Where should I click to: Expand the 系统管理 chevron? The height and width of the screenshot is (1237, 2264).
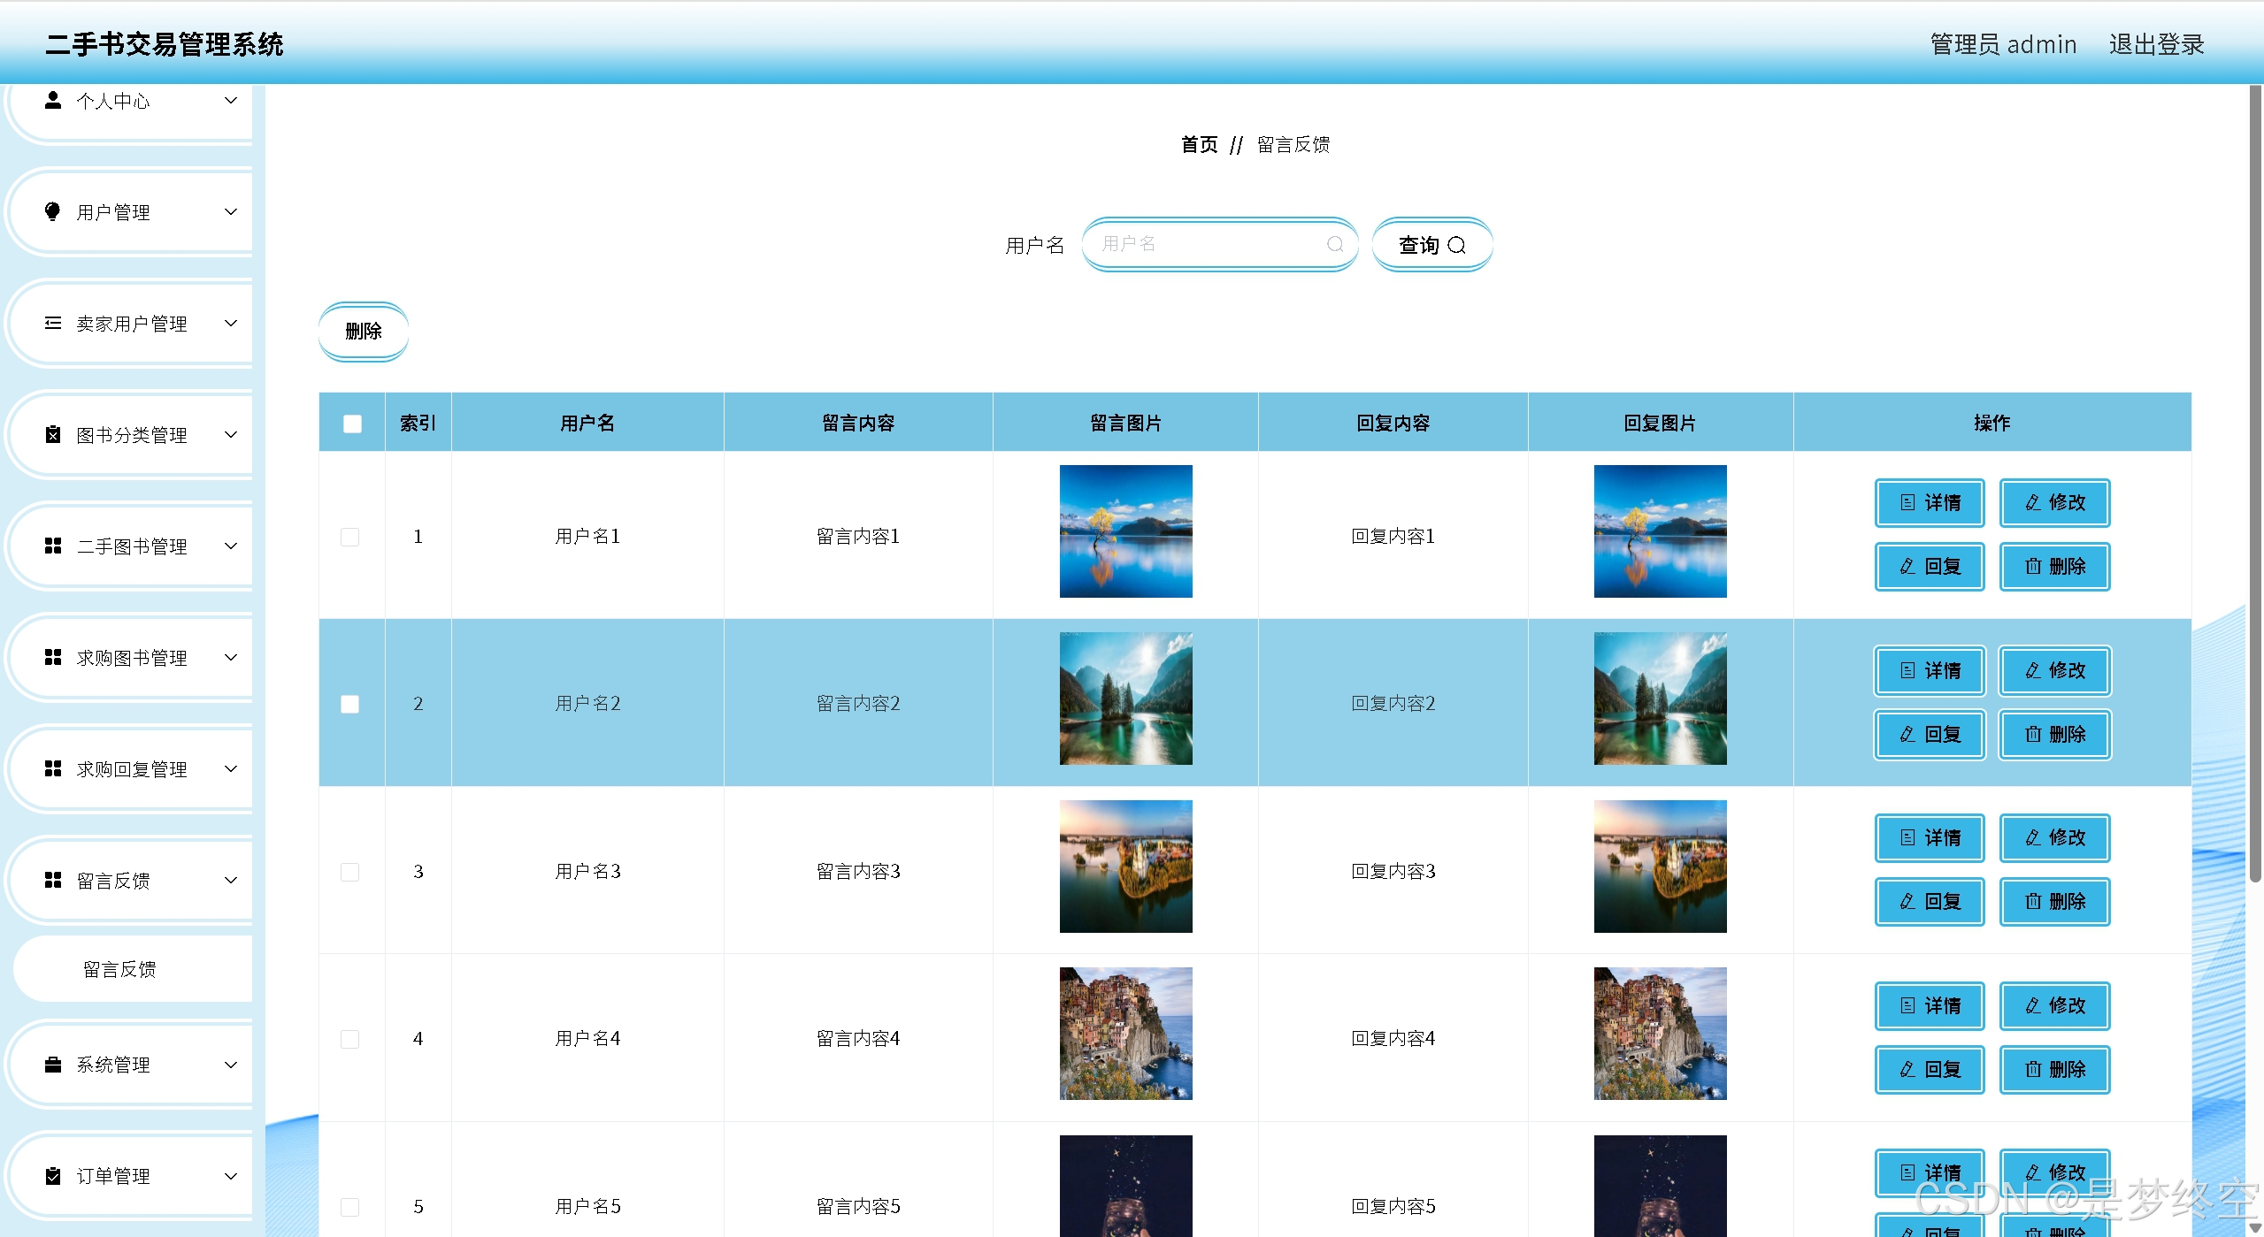(x=230, y=1065)
